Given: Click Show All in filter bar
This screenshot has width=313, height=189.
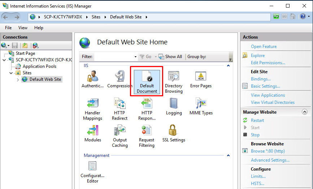Looking at the screenshot, I should pyautogui.click(x=170, y=57).
